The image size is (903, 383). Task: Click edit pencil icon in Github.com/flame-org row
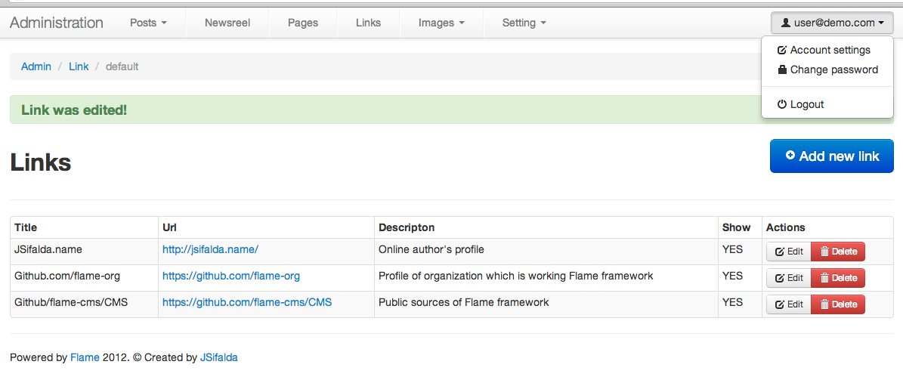[780, 278]
